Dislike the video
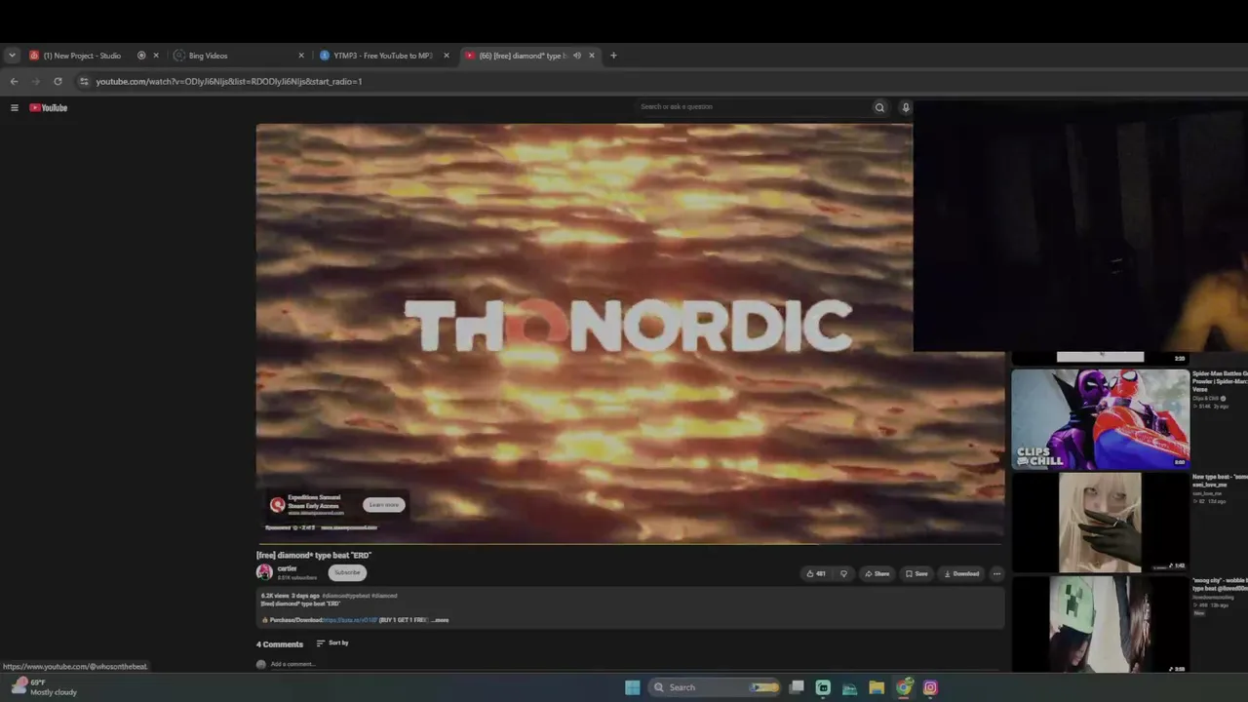The width and height of the screenshot is (1248, 702). pos(843,573)
